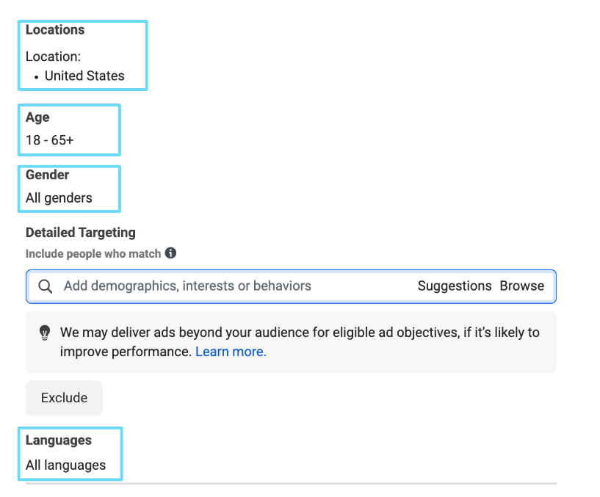Click the Include people who match label
The width and height of the screenshot is (600, 497).
(93, 253)
